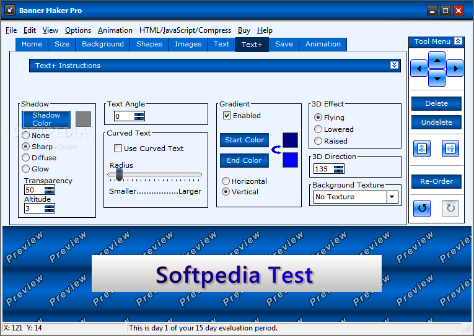Open the File menu

[x=11, y=30]
